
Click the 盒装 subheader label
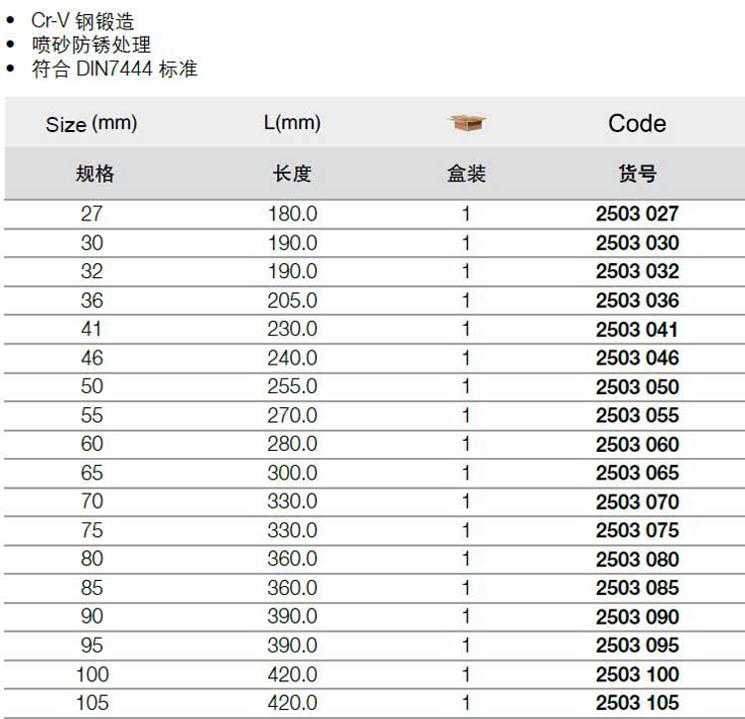point(466,174)
